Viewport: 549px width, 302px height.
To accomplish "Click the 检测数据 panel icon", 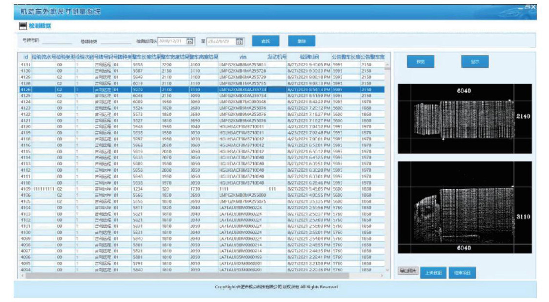I will click(23, 26).
